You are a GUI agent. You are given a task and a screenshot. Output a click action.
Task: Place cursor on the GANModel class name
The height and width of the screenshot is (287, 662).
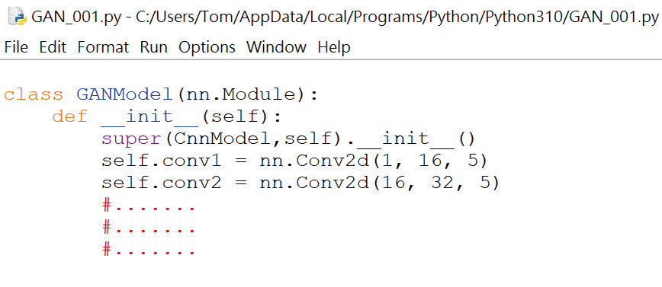(125, 94)
